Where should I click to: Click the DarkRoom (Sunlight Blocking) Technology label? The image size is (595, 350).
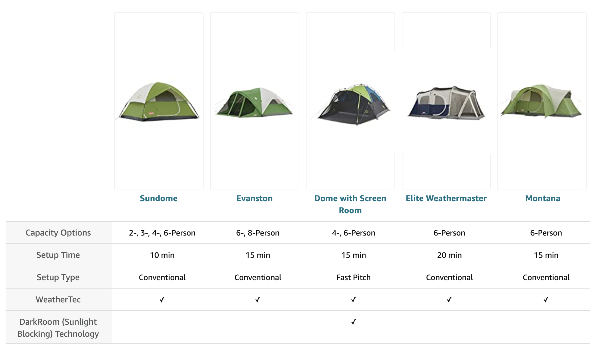click(x=58, y=328)
